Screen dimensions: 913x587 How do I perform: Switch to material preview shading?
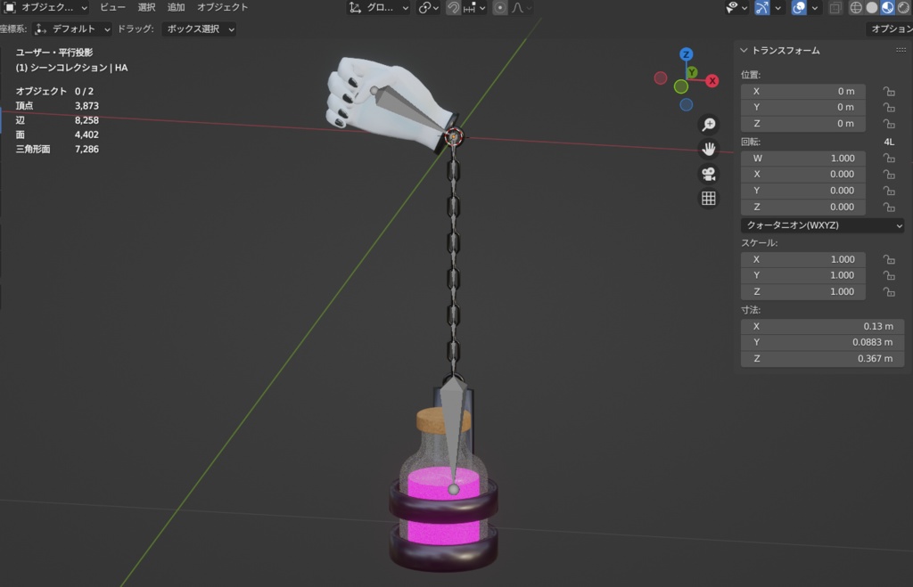pyautogui.click(x=887, y=7)
